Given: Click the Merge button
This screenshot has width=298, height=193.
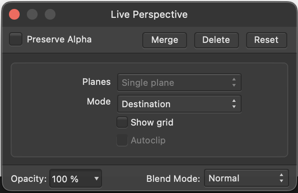Looking at the screenshot, I should 165,40.
